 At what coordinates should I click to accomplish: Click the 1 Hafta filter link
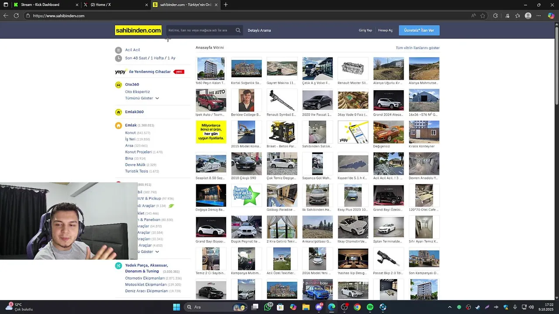coord(157,58)
